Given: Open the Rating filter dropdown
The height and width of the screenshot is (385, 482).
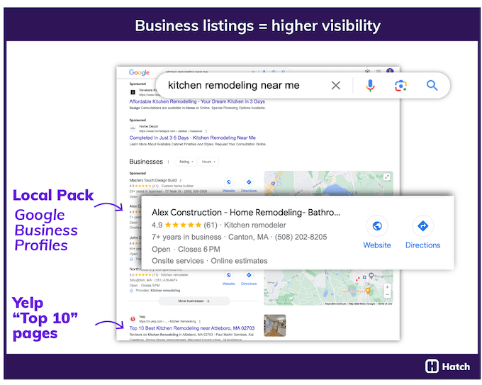Looking at the screenshot, I should point(186,162).
